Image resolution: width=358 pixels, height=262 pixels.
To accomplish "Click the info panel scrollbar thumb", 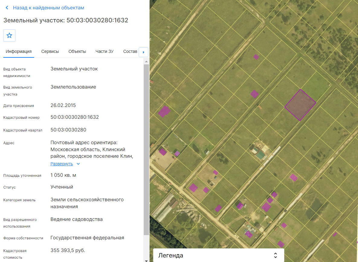I will click(146, 150).
